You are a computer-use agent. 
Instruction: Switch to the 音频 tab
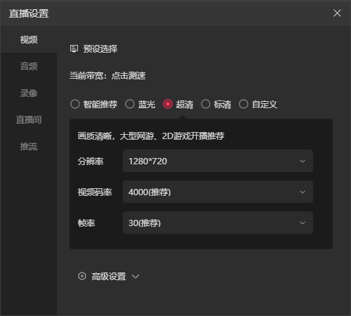click(x=29, y=66)
